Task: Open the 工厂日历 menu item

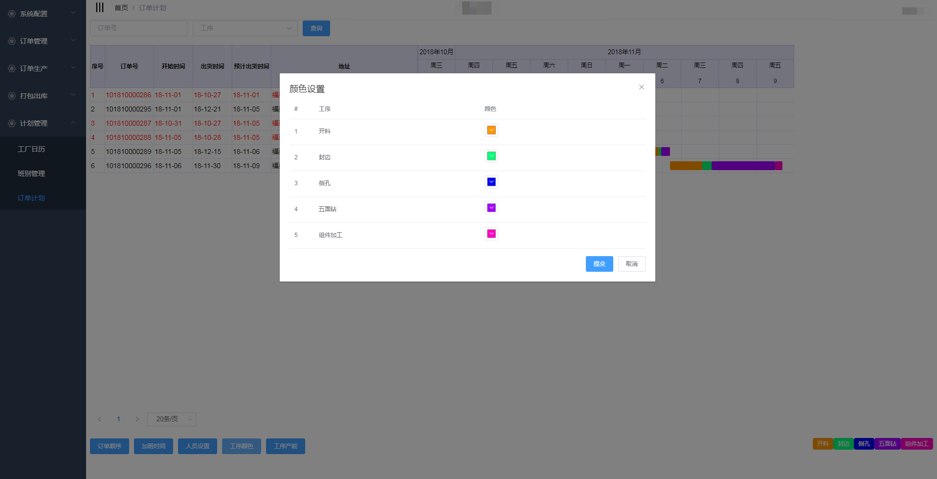Action: click(x=31, y=149)
